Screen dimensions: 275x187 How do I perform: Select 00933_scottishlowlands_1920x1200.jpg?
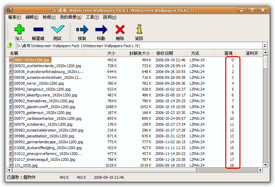coord(48,66)
